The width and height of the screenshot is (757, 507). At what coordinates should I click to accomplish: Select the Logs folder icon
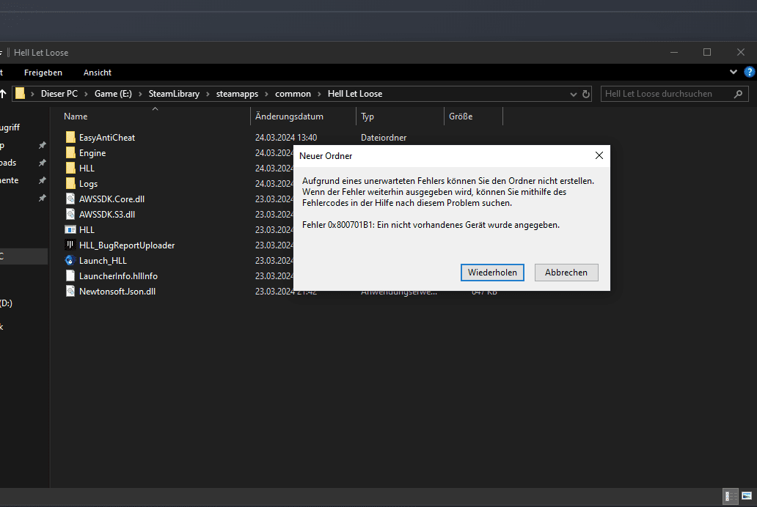[x=70, y=184]
